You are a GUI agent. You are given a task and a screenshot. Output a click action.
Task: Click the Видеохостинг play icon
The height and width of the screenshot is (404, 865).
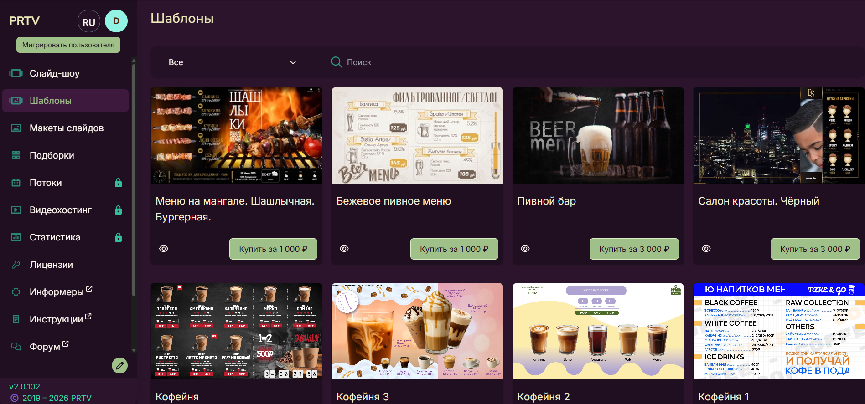(x=16, y=210)
